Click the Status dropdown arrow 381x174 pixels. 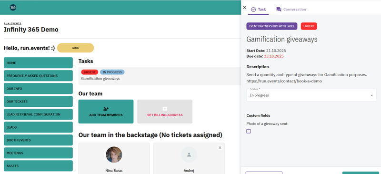pyautogui.click(x=371, y=95)
